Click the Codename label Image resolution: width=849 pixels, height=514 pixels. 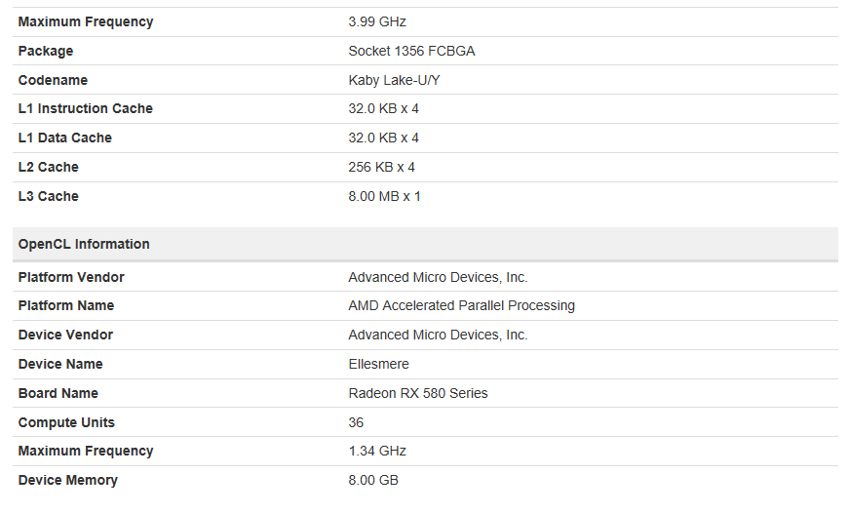point(53,80)
